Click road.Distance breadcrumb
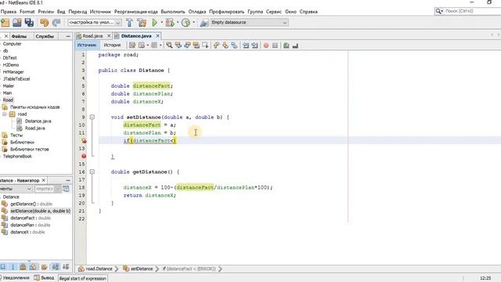 pos(96,269)
